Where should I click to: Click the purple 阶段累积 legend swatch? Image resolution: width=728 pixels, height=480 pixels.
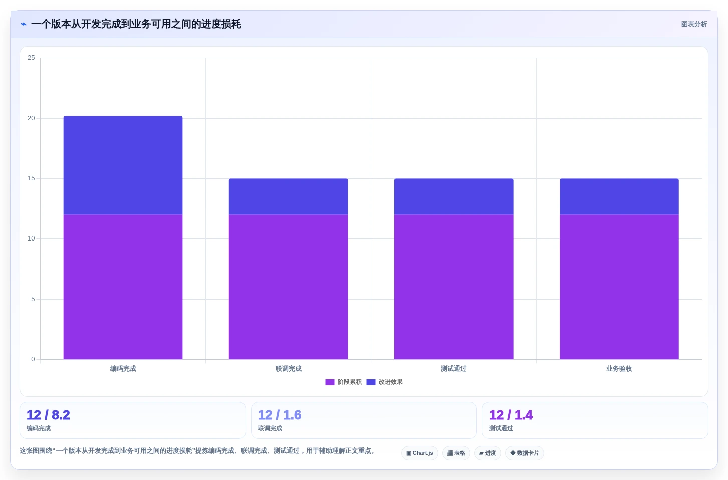330,382
